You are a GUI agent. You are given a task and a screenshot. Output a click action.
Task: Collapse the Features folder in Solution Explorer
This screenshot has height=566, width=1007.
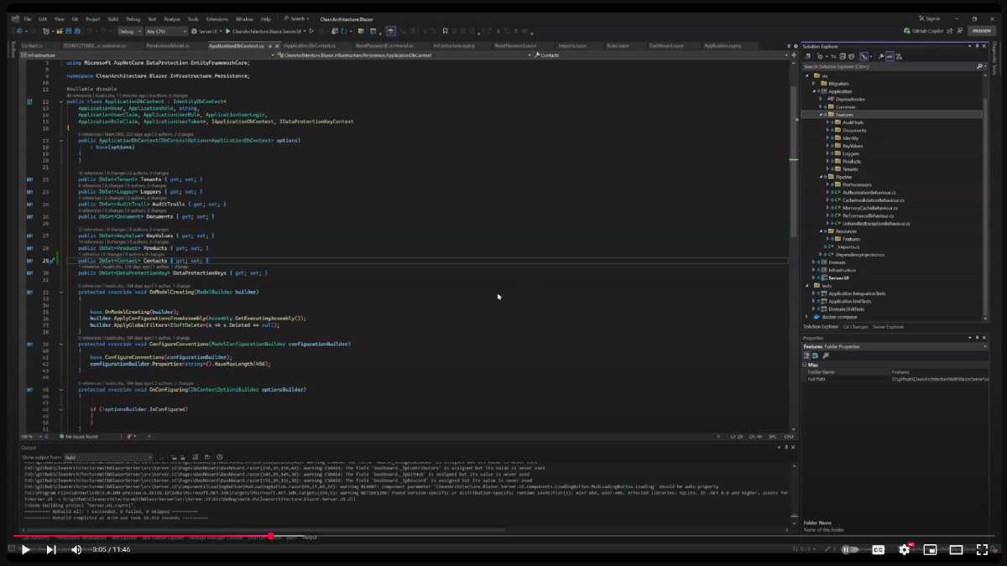[x=822, y=115]
